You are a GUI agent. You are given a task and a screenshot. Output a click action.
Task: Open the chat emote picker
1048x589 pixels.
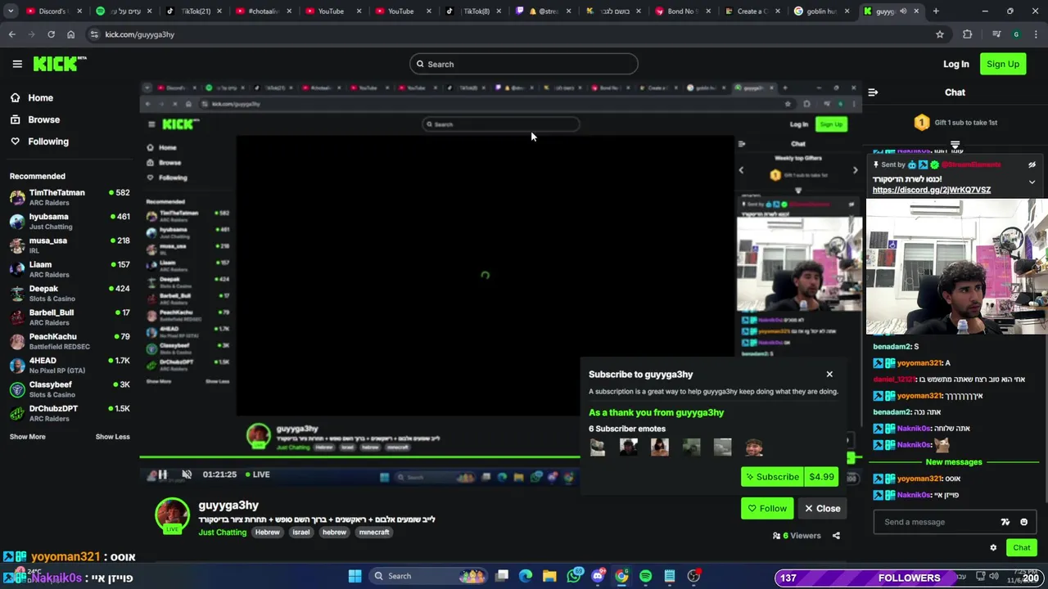[x=1023, y=522]
